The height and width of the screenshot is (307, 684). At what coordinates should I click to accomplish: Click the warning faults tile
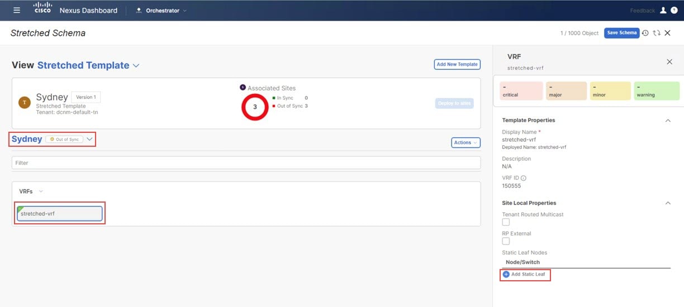657,91
